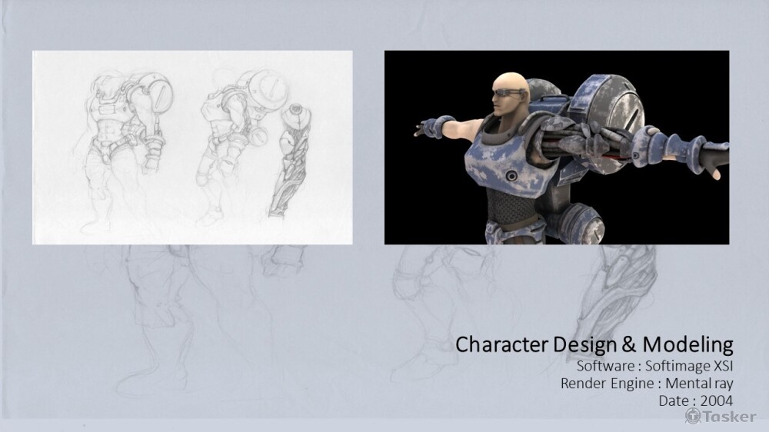Select the Character Design & Modeling title
The width and height of the screenshot is (769, 432).
point(594,344)
